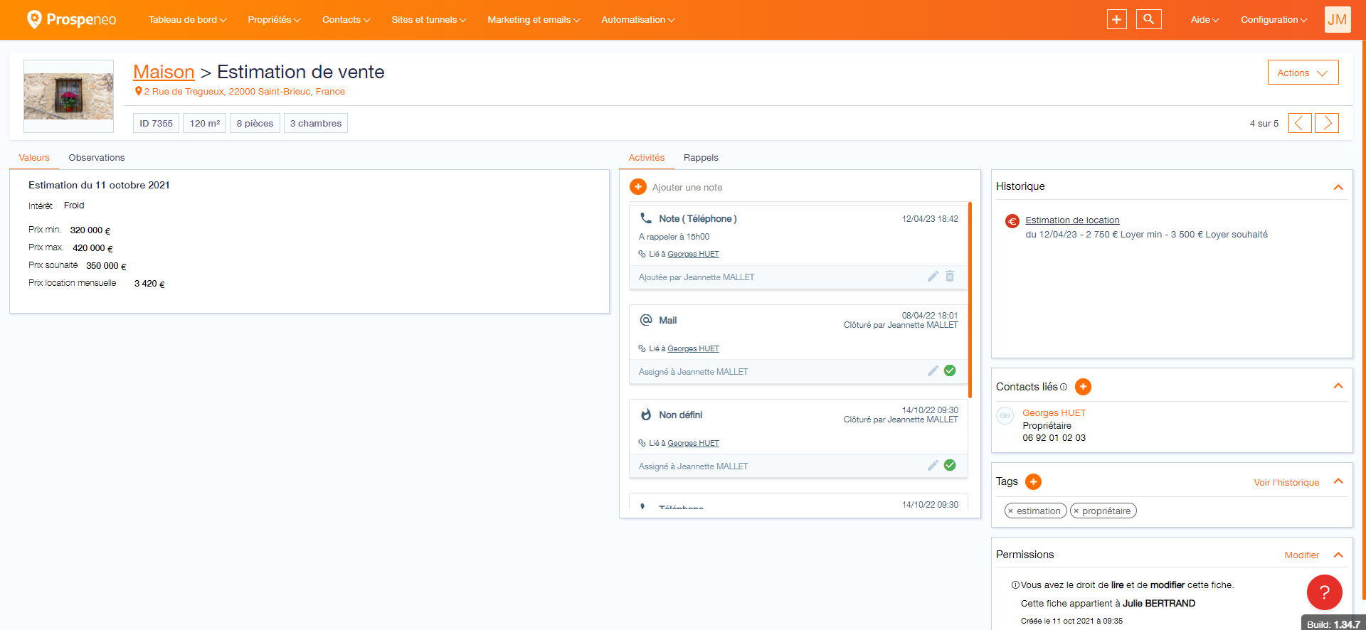Edit the Téléphone note with pencil icon
Screen dimensions: 1366x630
tap(933, 277)
